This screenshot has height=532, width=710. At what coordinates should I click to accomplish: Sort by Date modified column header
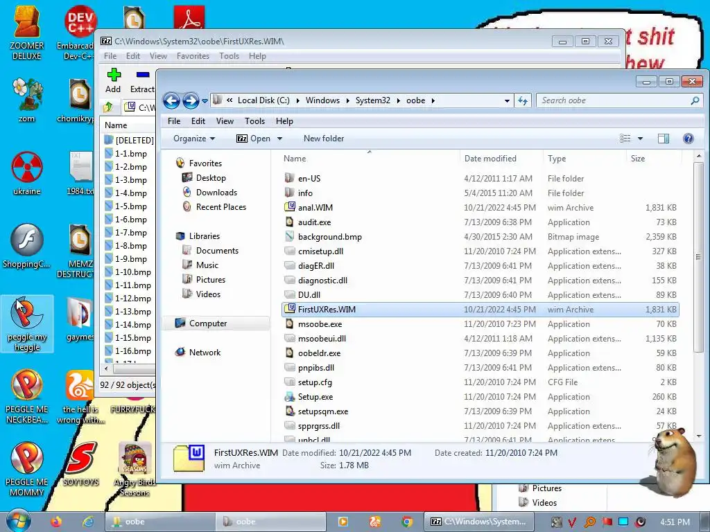[x=501, y=159]
